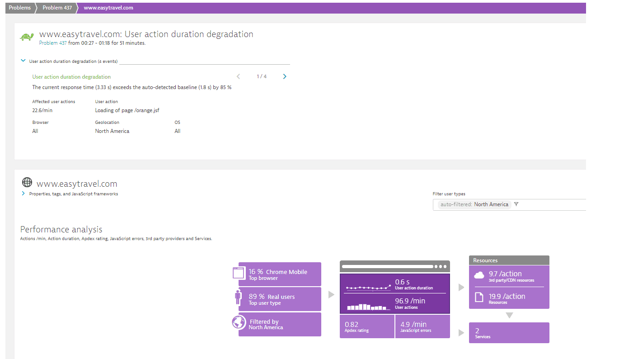
Task: Open the Chrome Mobile top browser tile
Action: click(x=280, y=274)
